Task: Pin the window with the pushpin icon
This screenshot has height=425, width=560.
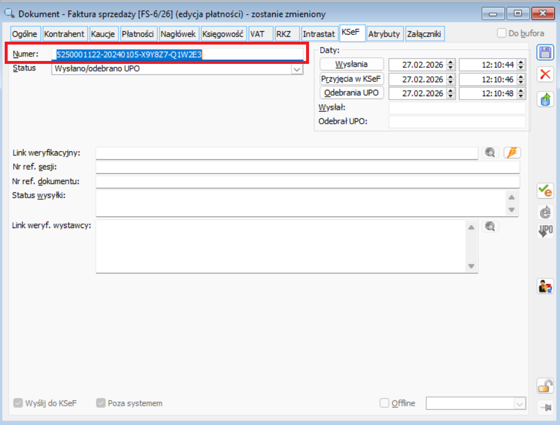Action: click(546, 407)
